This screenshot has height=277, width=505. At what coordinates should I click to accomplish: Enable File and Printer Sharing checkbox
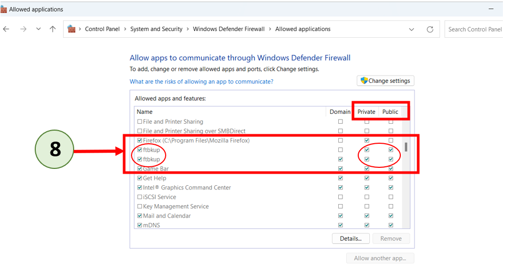click(139, 122)
